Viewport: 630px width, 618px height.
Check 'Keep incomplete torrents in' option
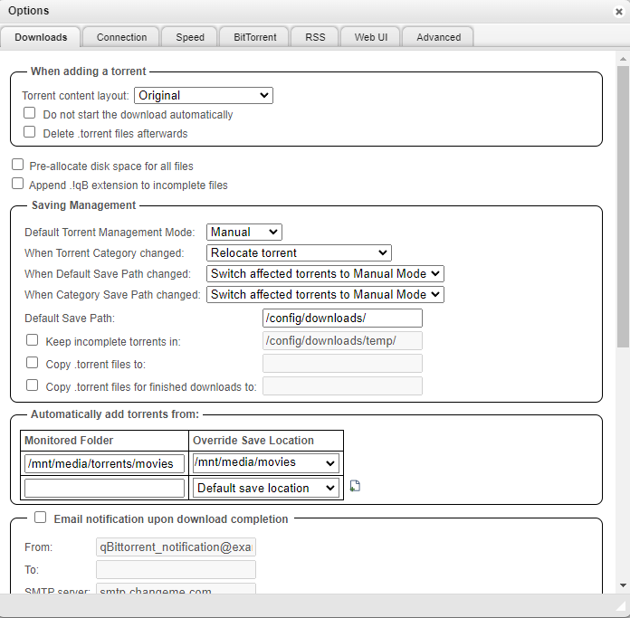tap(33, 340)
